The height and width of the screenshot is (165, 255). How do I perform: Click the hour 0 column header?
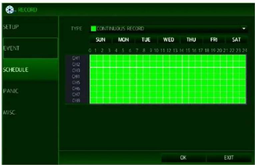(x=90, y=51)
